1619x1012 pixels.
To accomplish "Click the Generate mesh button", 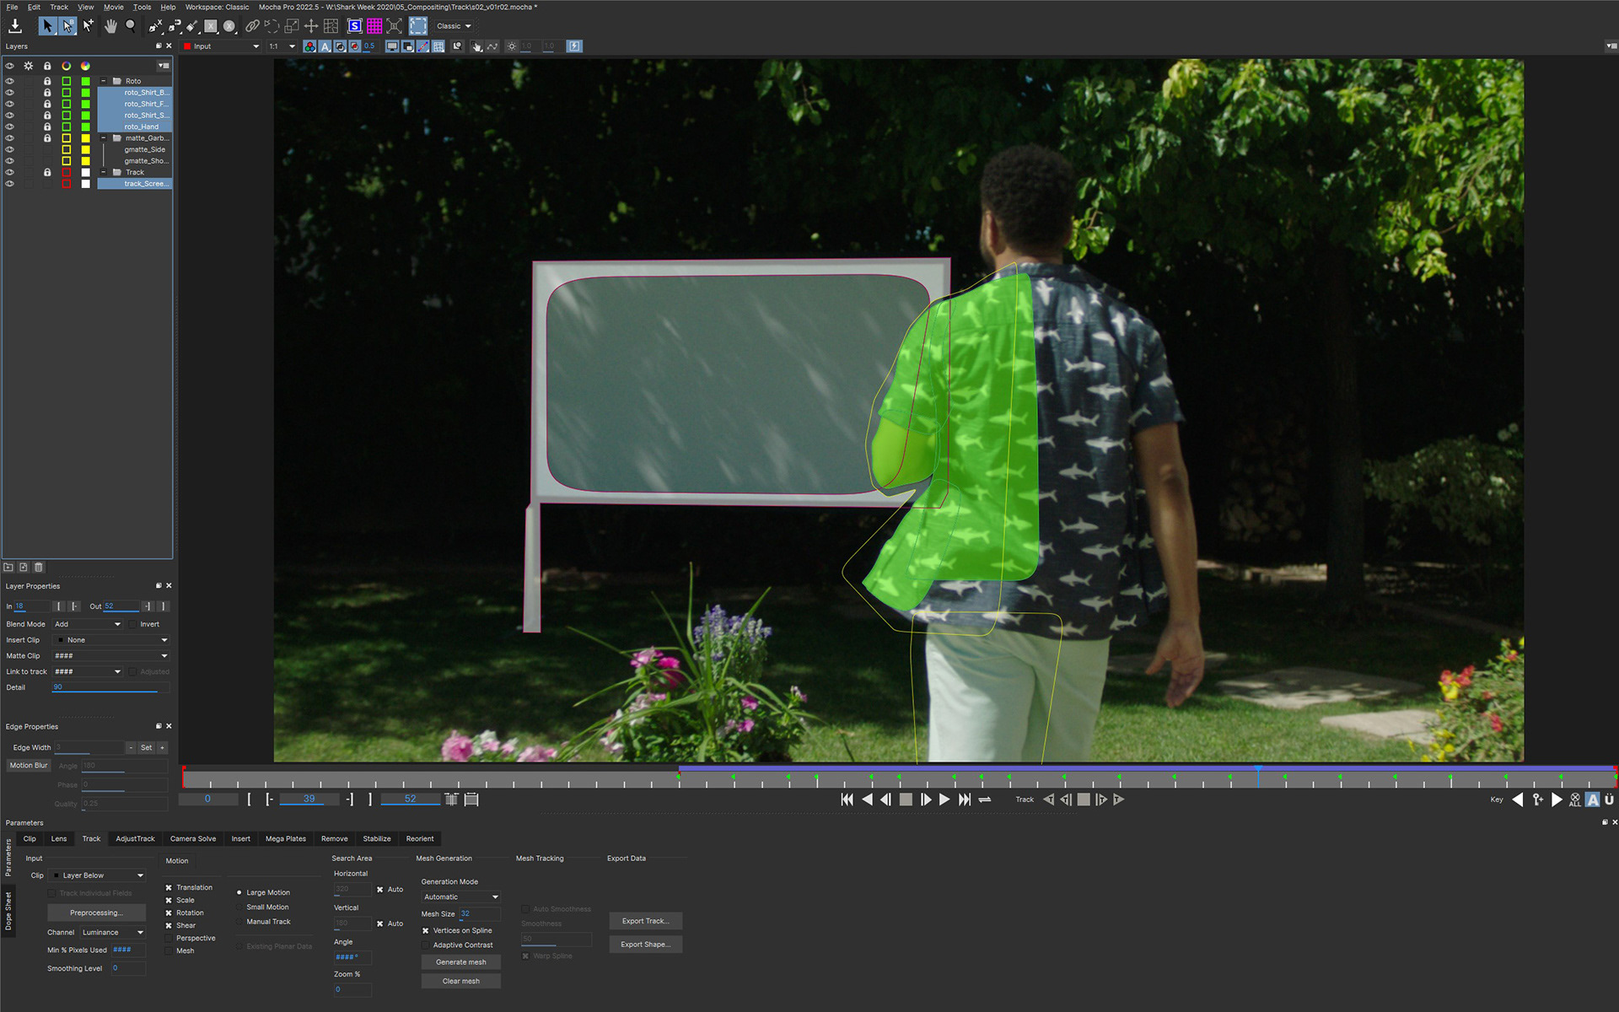I will click(x=460, y=962).
